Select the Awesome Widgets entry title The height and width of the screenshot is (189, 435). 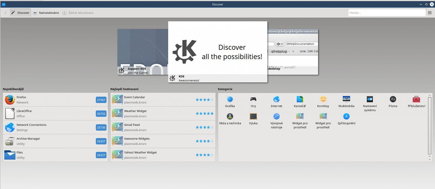[137, 139]
